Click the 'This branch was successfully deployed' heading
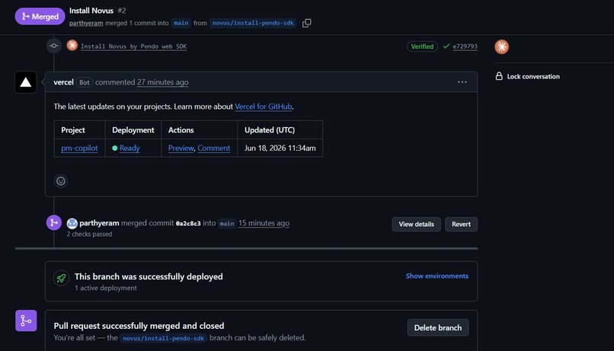The height and width of the screenshot is (351, 614). tap(149, 276)
